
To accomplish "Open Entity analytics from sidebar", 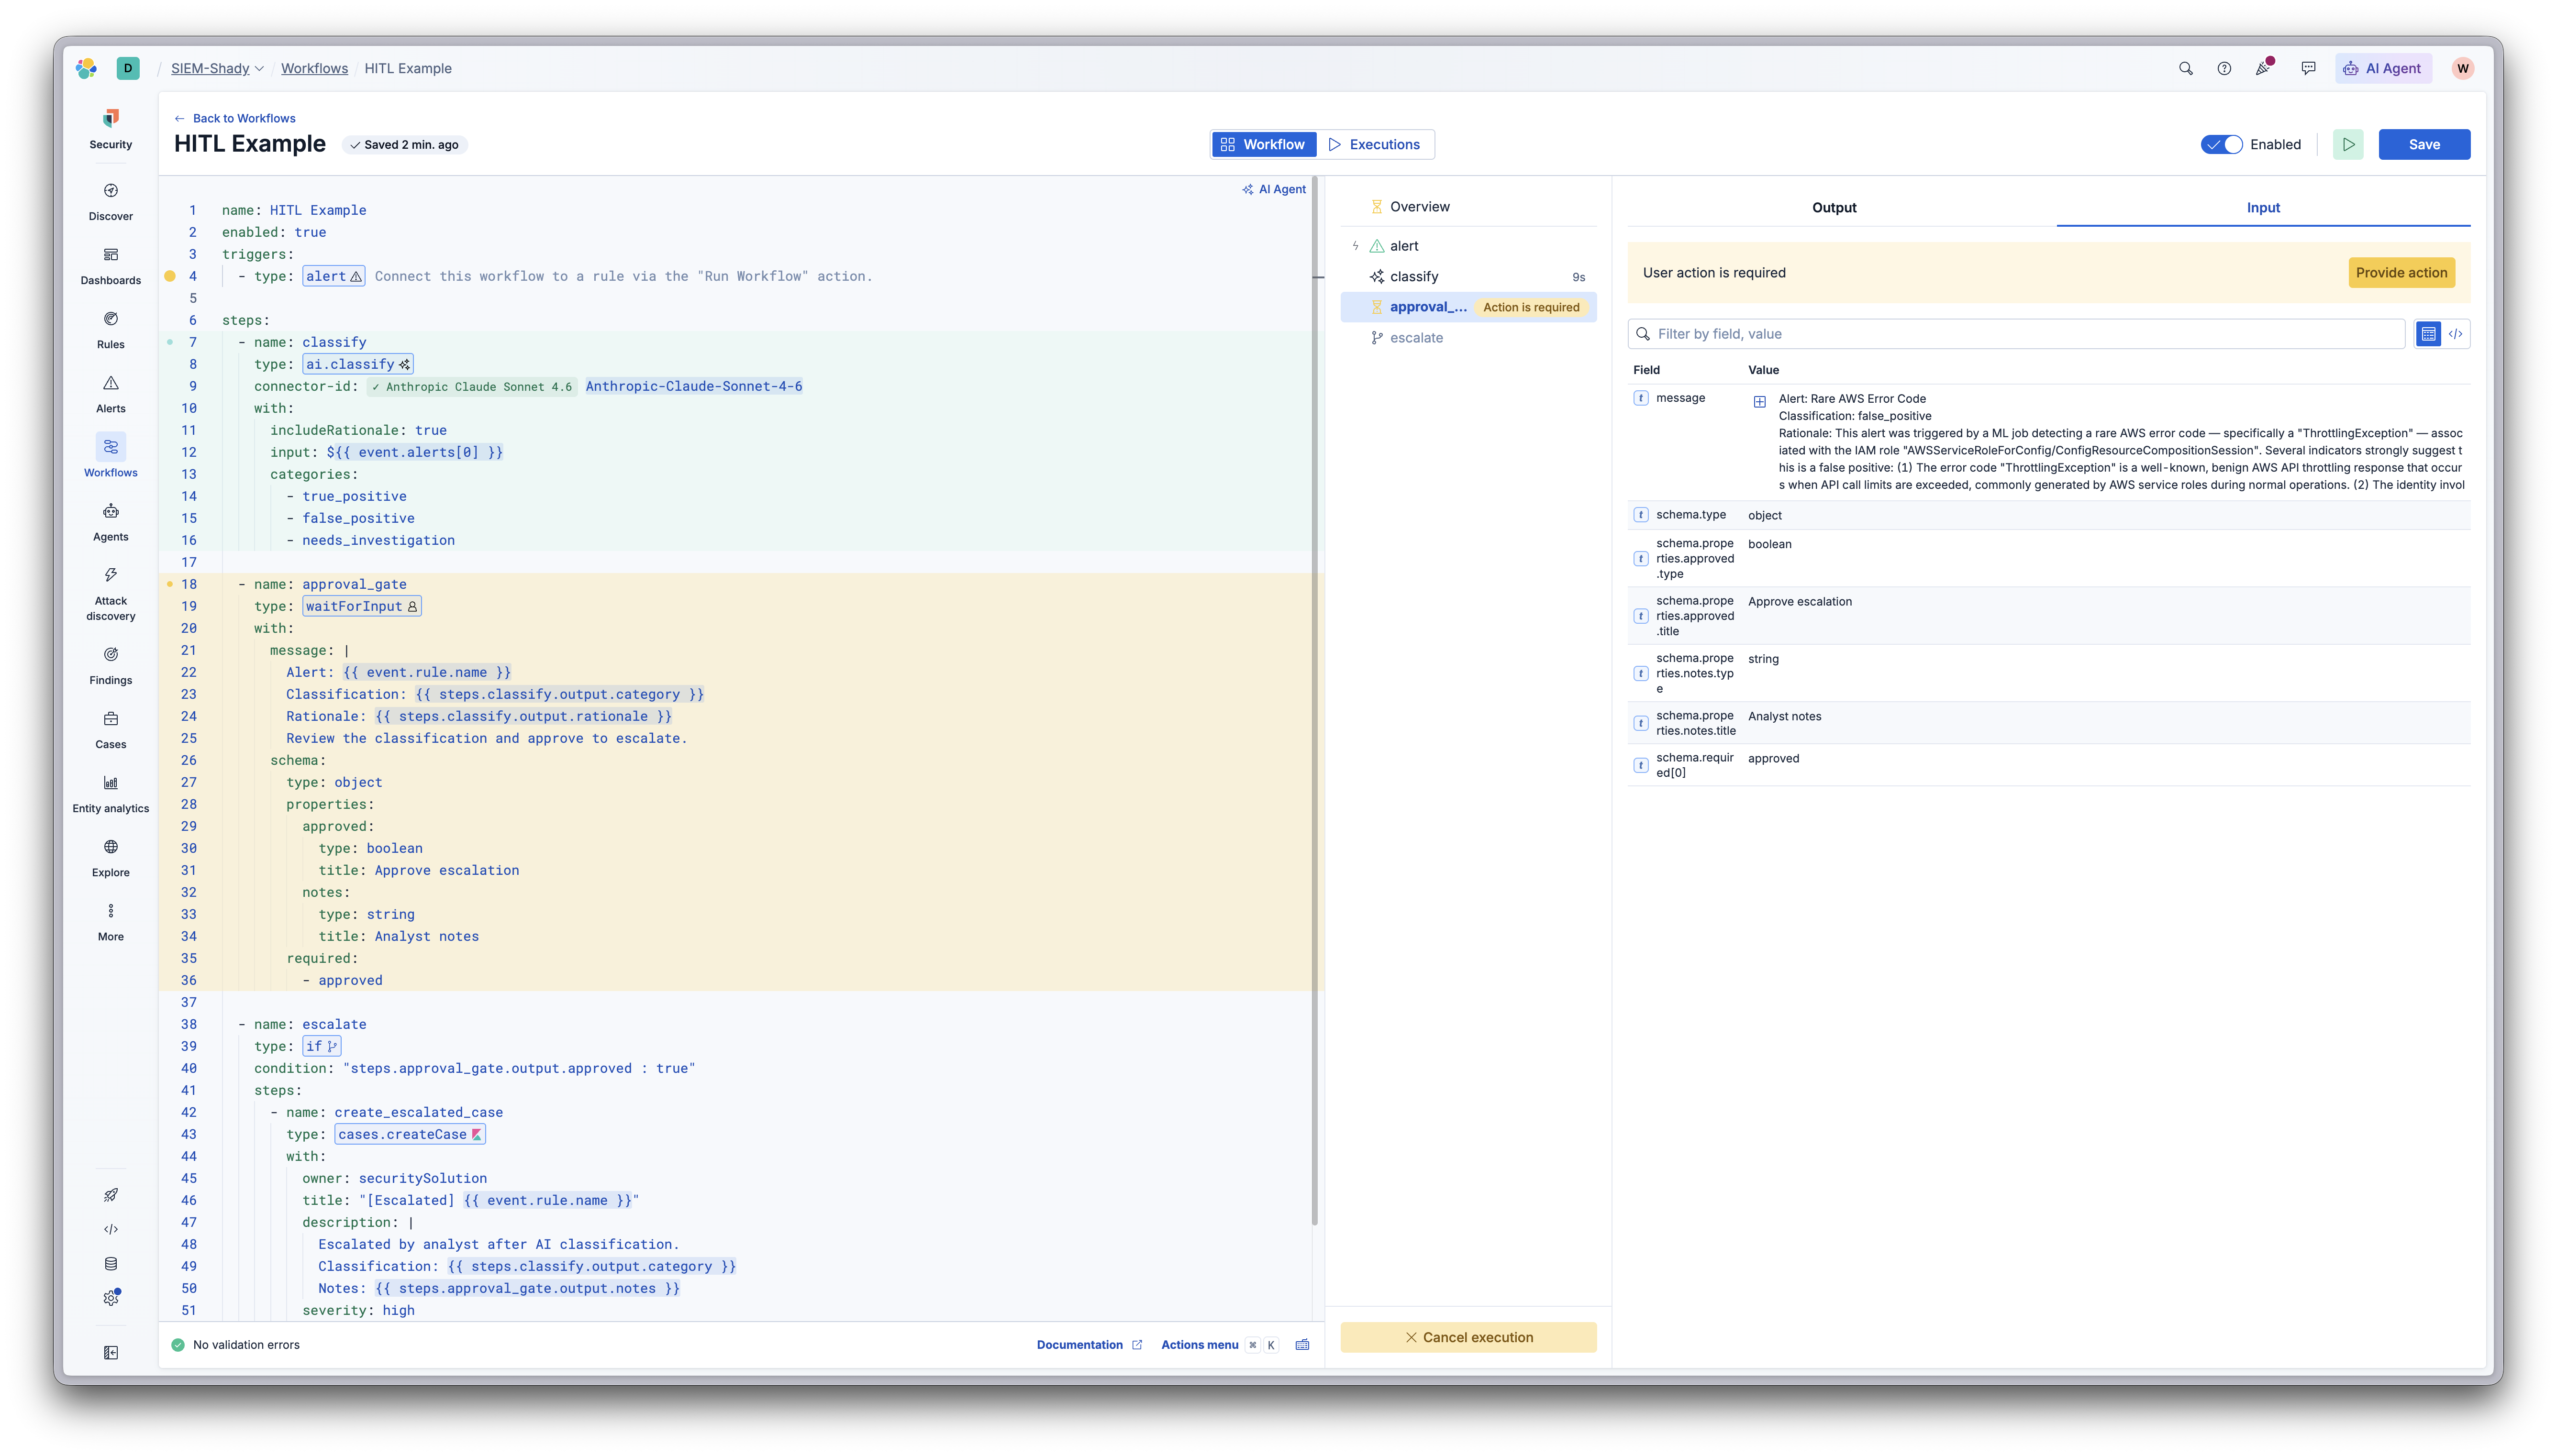I will point(110,794).
